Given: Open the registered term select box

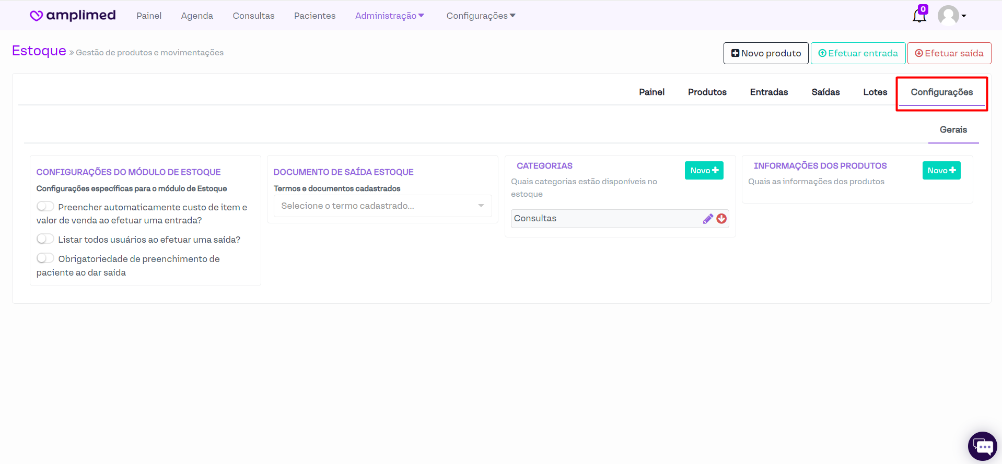Looking at the screenshot, I should point(382,206).
